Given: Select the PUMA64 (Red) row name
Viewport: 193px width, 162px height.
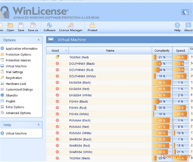Looking at the screenshot, I should [79, 127].
